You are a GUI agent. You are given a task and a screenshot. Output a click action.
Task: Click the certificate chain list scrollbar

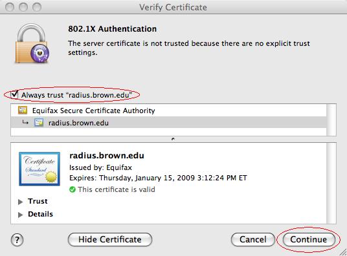(331, 120)
